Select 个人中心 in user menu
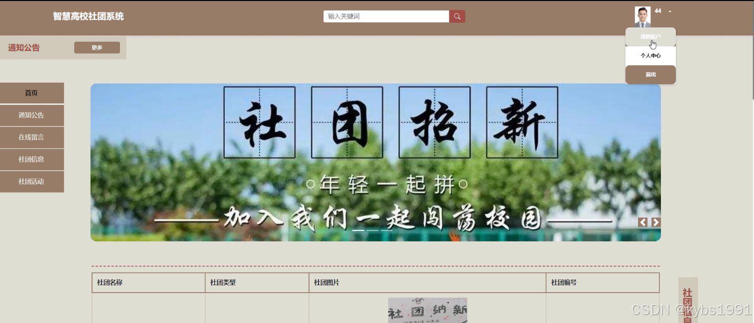Image resolution: width=754 pixels, height=323 pixels. click(x=650, y=56)
